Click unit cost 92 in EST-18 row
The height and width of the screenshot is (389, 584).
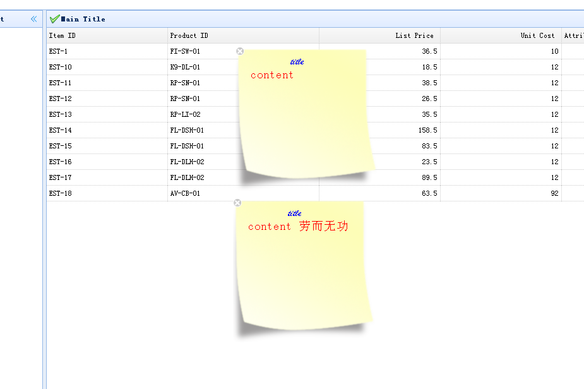pyautogui.click(x=554, y=193)
